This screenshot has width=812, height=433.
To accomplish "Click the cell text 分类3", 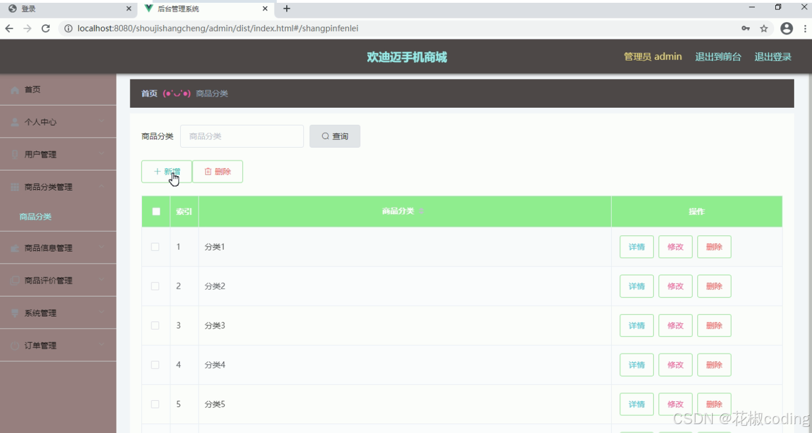I will (x=215, y=326).
